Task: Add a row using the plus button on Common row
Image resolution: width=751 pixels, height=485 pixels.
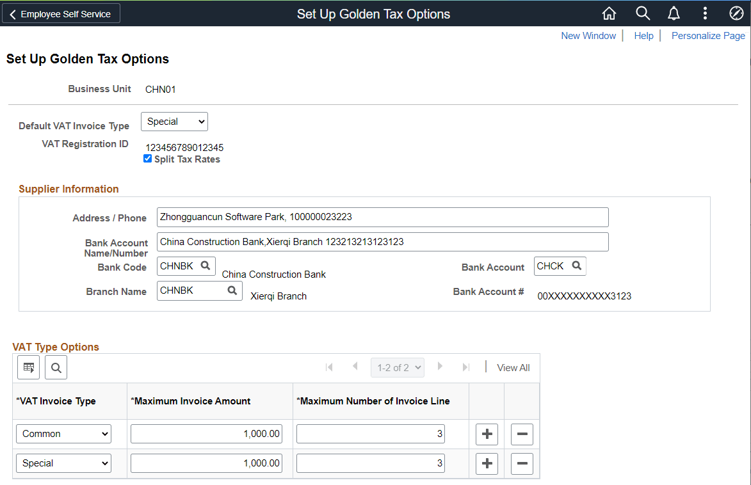Action: pyautogui.click(x=487, y=433)
